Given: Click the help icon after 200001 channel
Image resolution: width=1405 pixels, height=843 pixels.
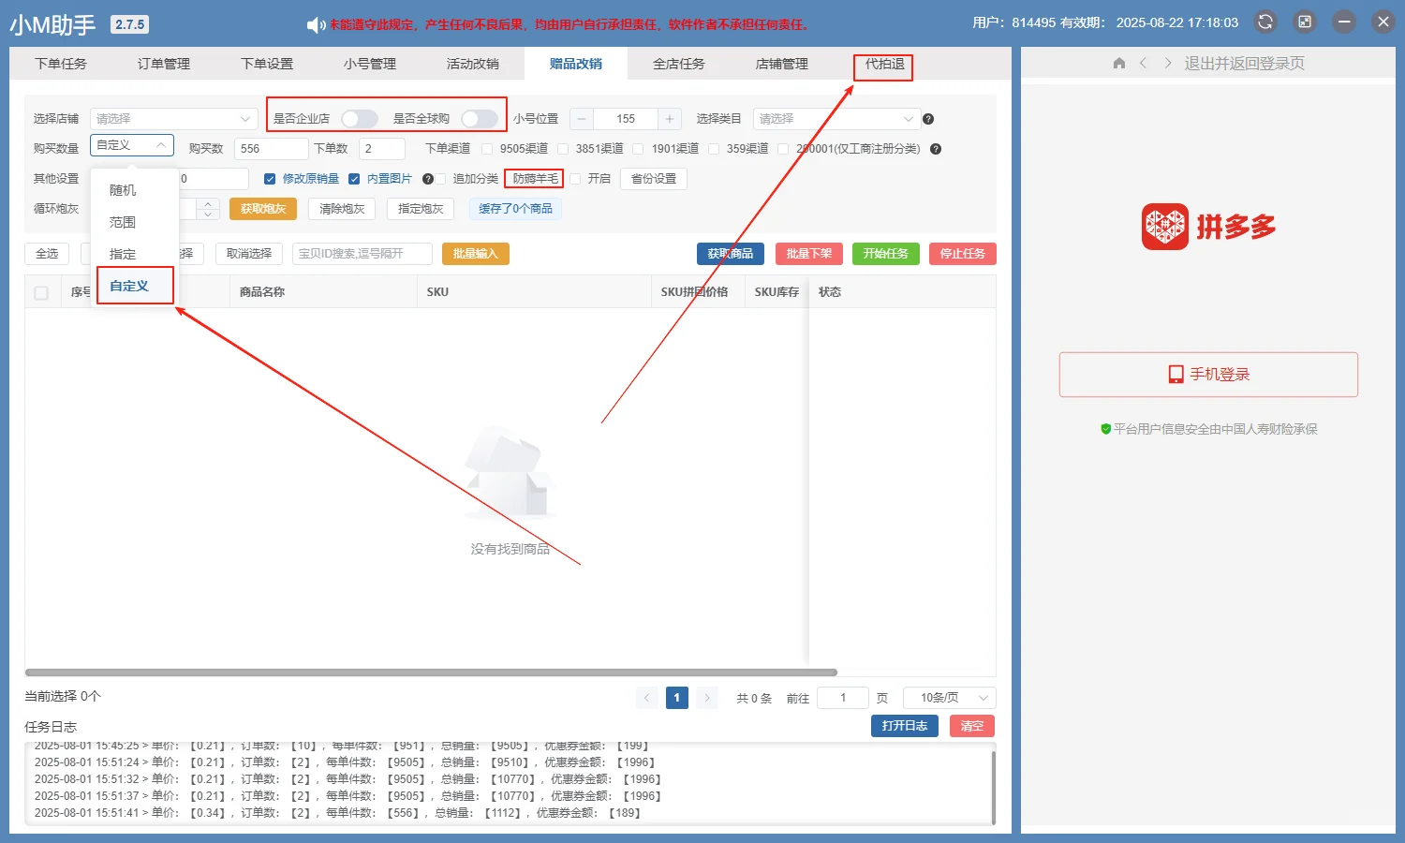Looking at the screenshot, I should [x=936, y=149].
